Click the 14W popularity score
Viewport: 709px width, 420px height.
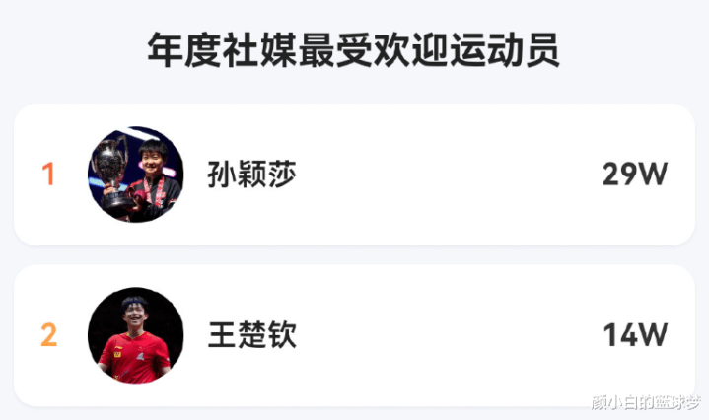point(635,335)
